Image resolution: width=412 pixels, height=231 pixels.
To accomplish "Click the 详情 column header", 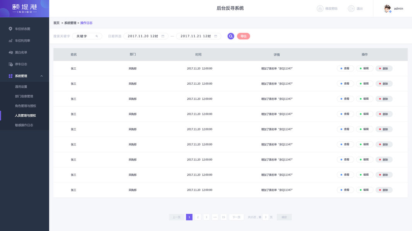I will [x=277, y=54].
